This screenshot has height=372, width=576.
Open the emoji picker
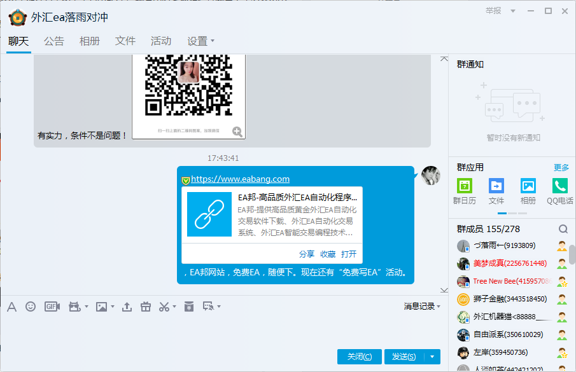[x=31, y=307]
